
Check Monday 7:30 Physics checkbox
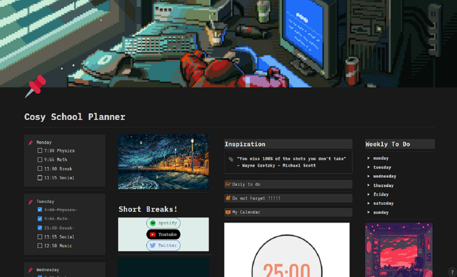tap(40, 151)
